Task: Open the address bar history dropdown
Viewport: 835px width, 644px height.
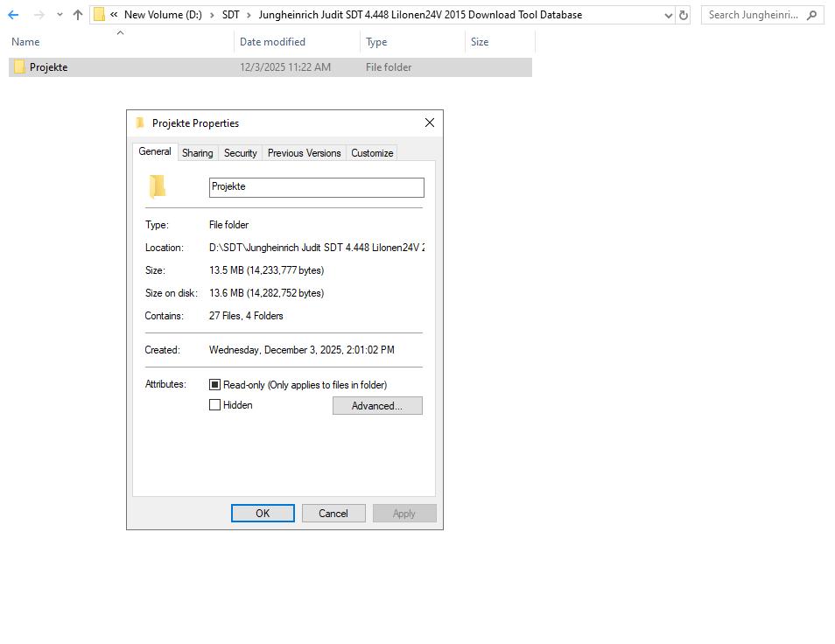Action: click(x=669, y=16)
